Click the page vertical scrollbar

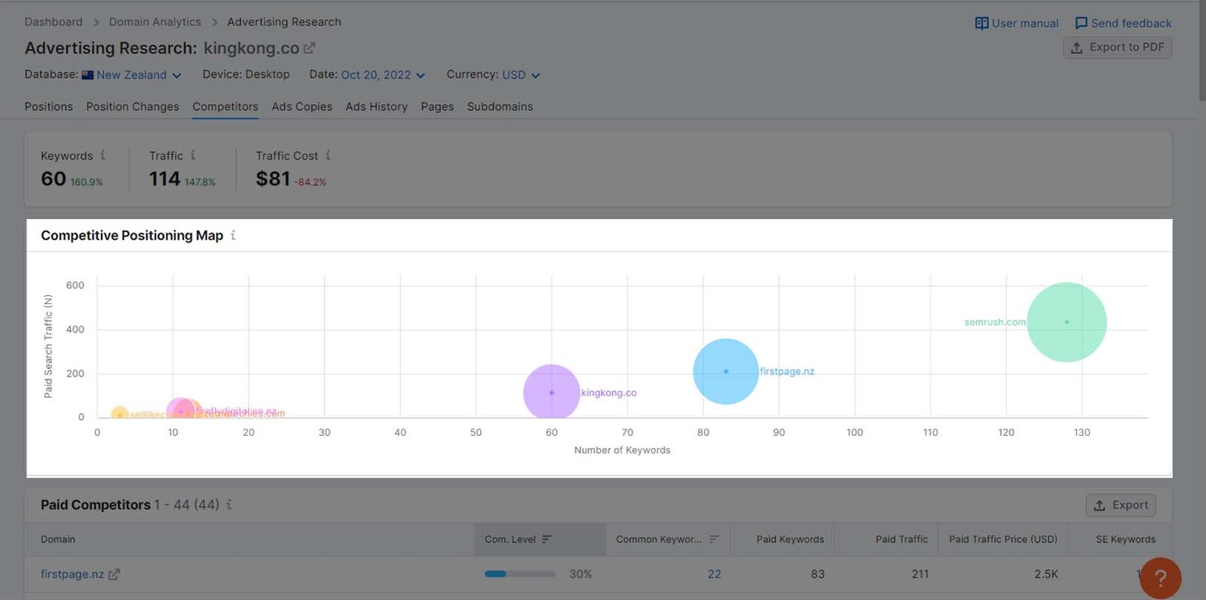[x=1202, y=51]
